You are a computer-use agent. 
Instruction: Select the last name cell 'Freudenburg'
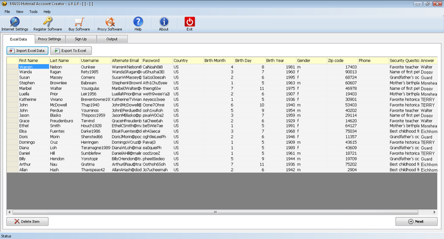65,120
